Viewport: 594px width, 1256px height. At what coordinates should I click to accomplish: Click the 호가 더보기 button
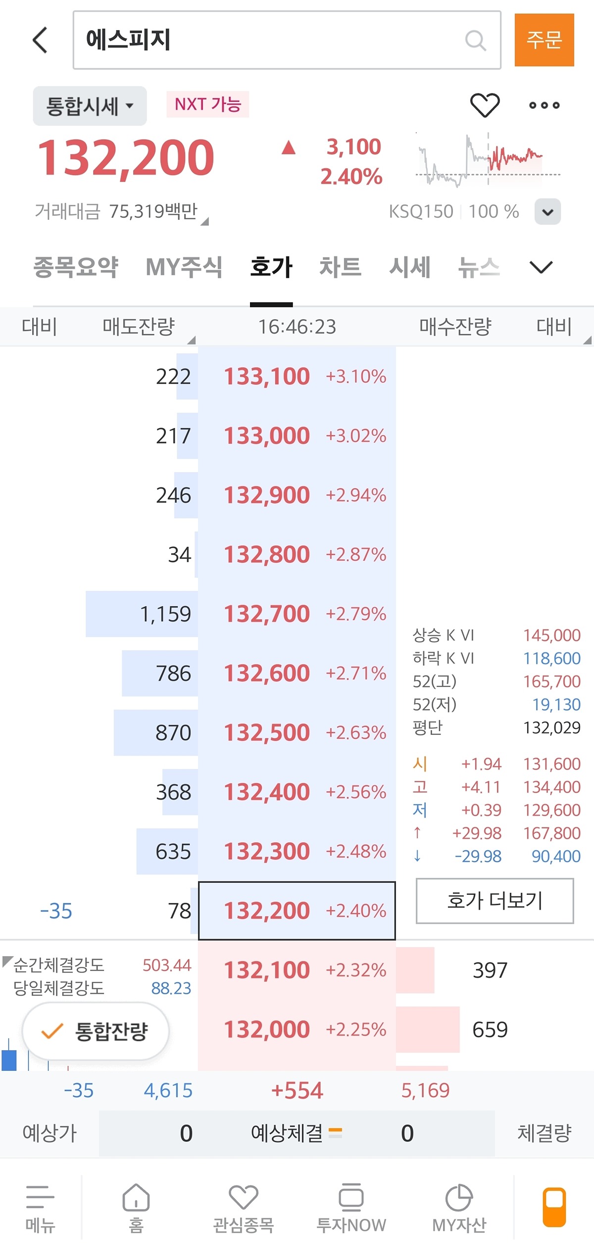[x=495, y=901]
